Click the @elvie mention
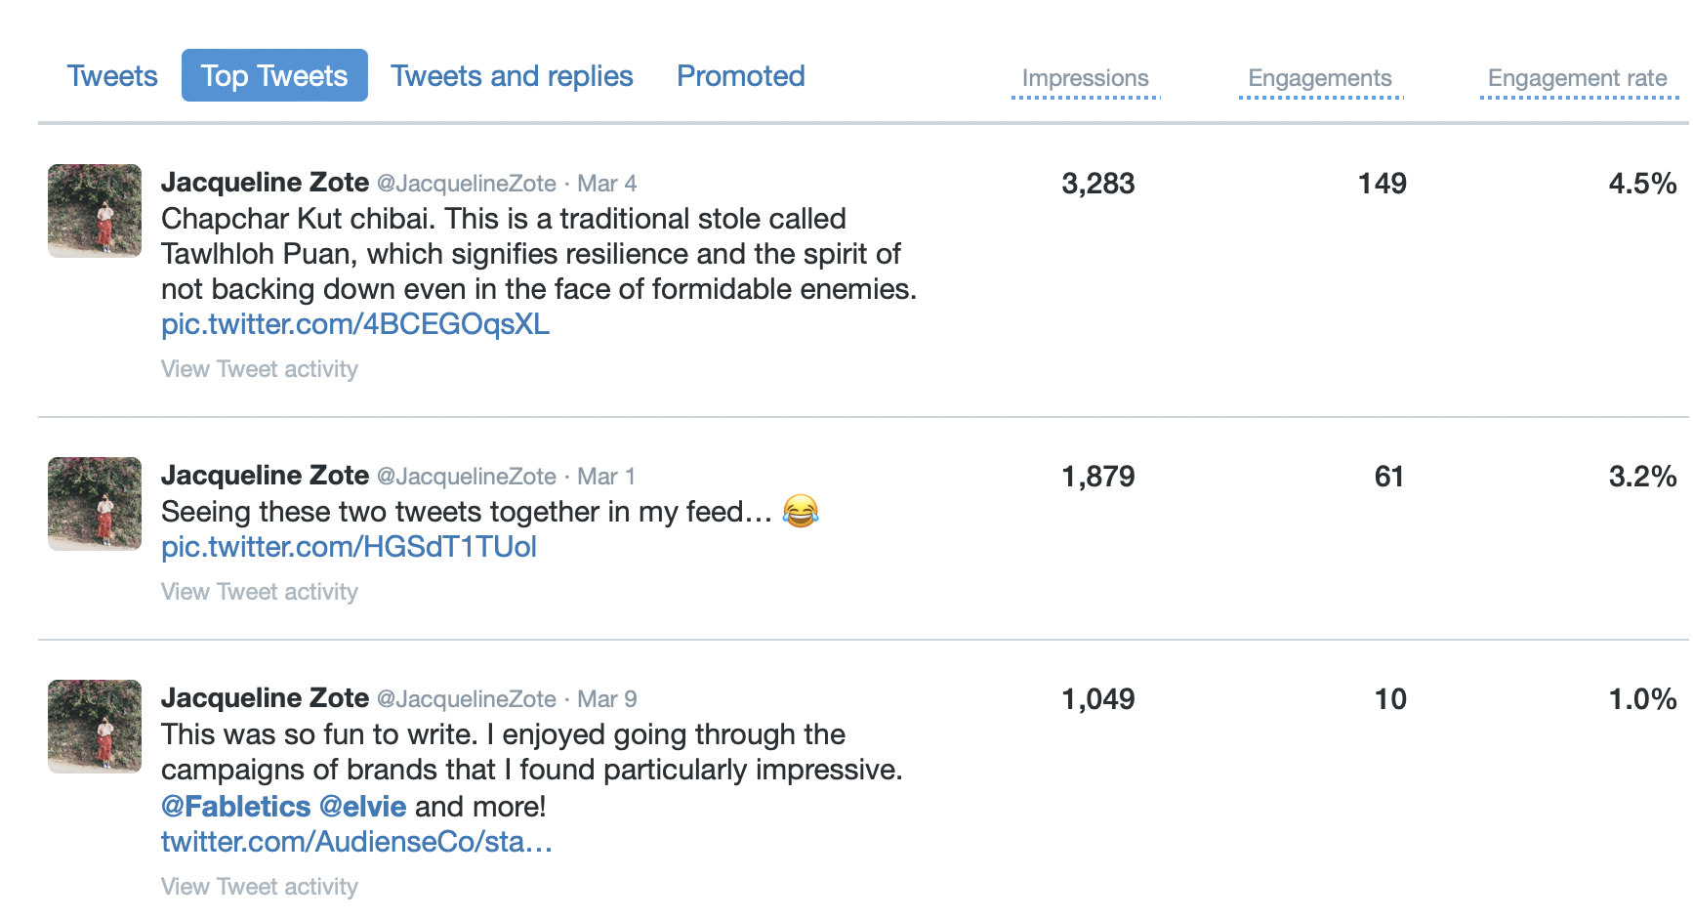This screenshot has width=1693, height=920. 362,807
